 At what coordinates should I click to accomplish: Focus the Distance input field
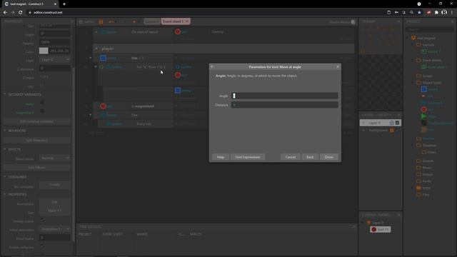[284, 105]
